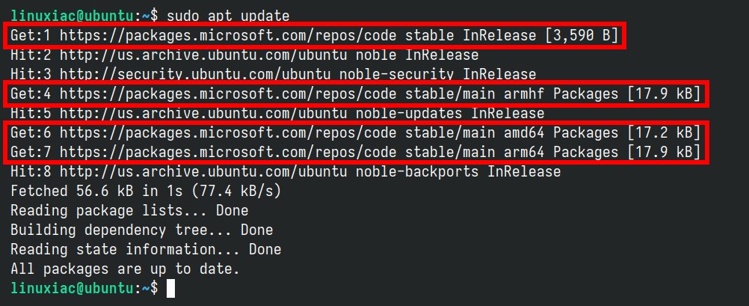Click the Get:4 armhf Packages URL

click(228, 94)
